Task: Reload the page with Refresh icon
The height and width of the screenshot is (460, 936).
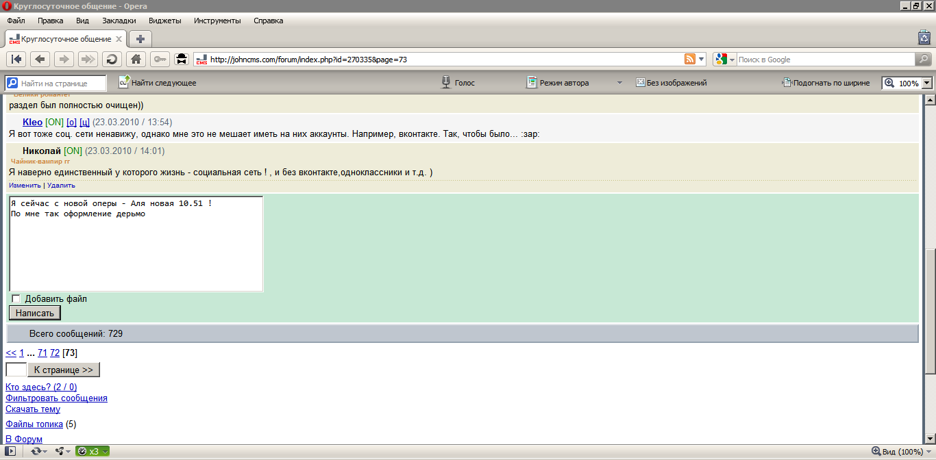Action: (112, 59)
